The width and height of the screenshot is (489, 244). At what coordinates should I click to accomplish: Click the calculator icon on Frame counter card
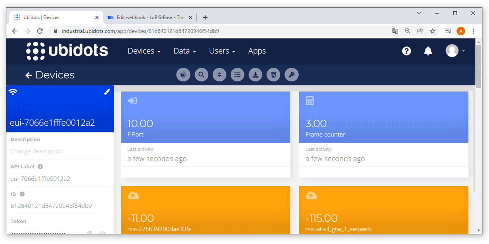coord(310,100)
